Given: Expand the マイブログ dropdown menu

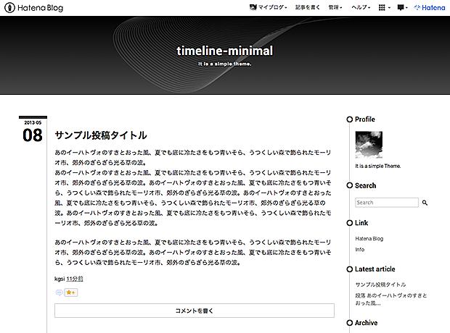Looking at the screenshot, I should 272,7.
